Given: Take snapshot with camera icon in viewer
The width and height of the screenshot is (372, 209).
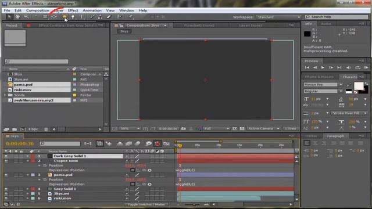Looking at the screenshot, I should point(184,129).
